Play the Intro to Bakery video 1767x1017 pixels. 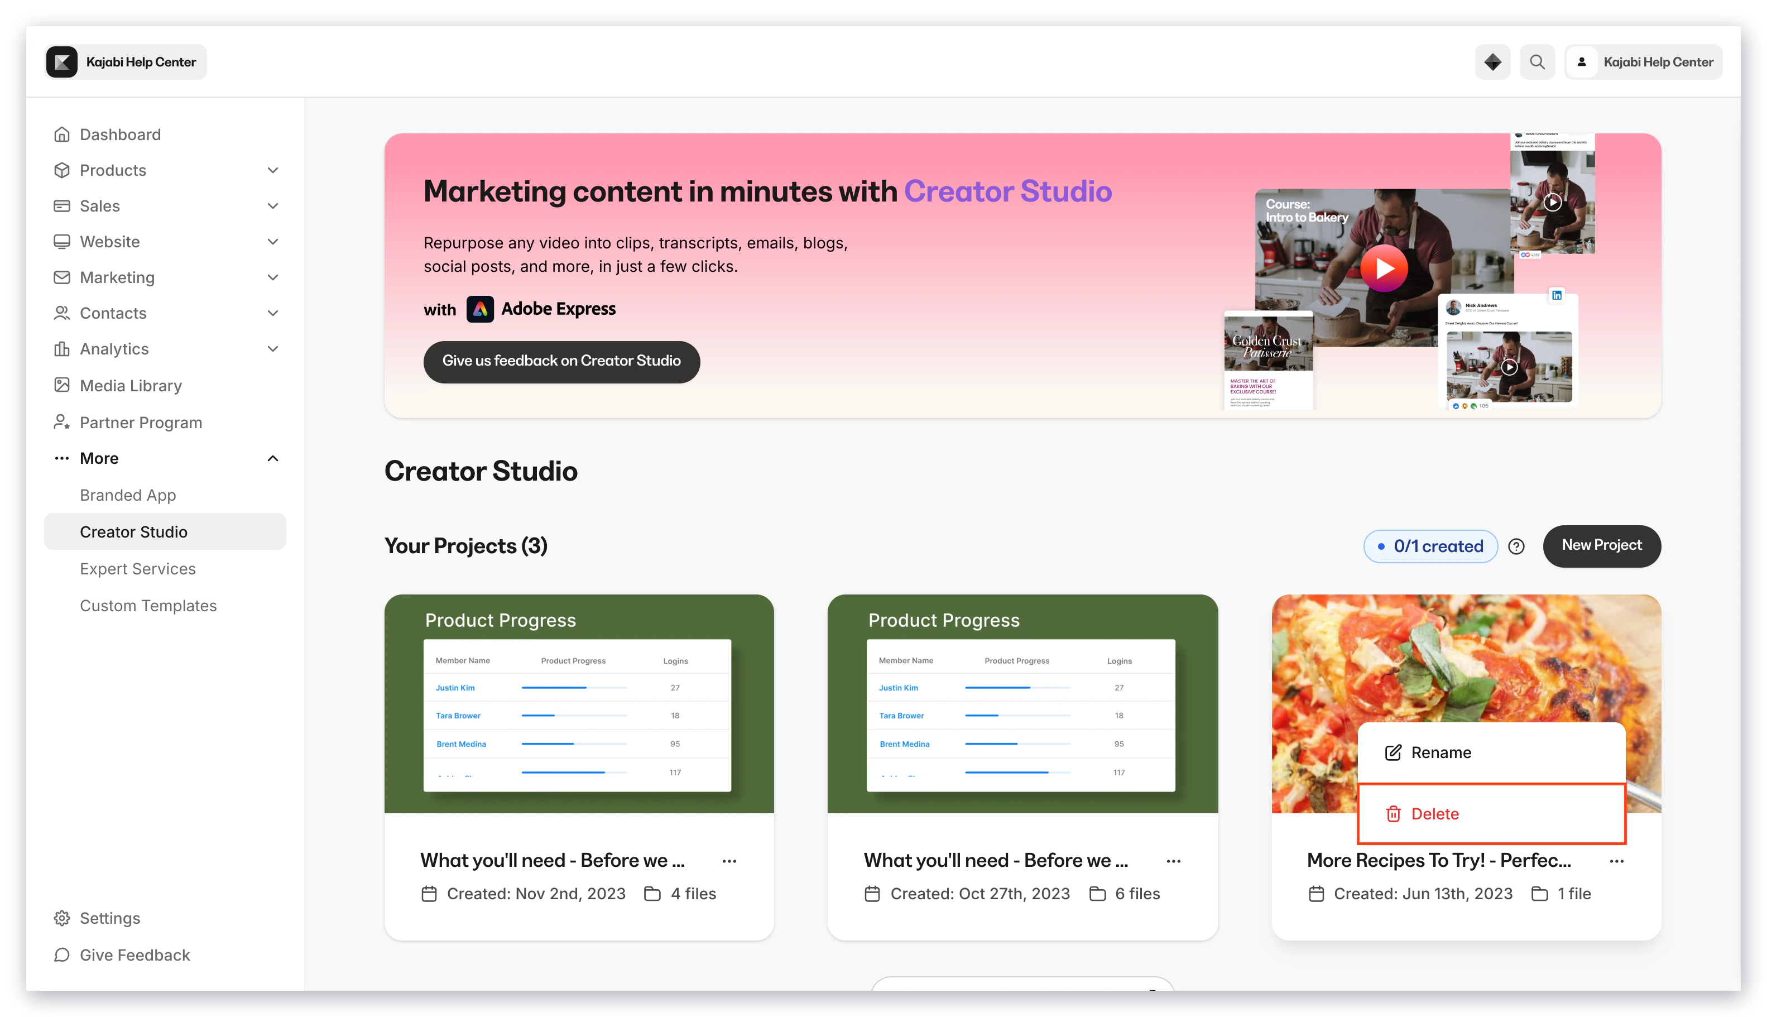(1384, 268)
